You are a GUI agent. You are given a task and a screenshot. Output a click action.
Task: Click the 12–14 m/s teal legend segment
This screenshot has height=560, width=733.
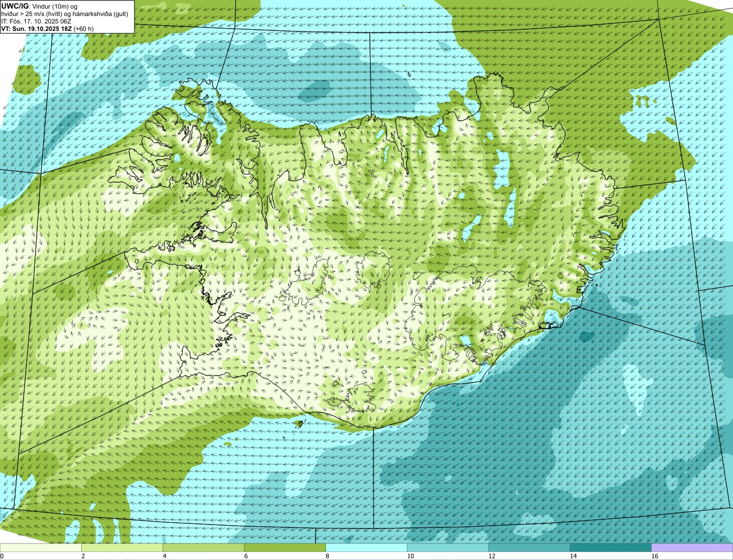click(x=529, y=547)
